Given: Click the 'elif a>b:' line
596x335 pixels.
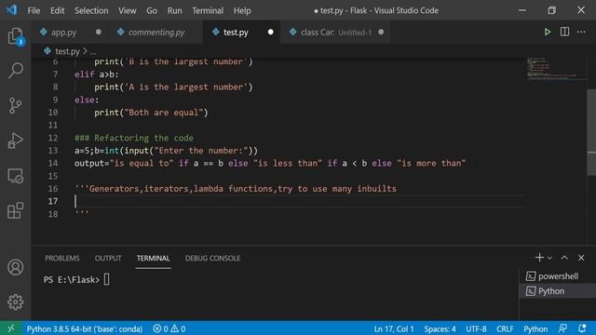Looking at the screenshot, I should click(97, 74).
